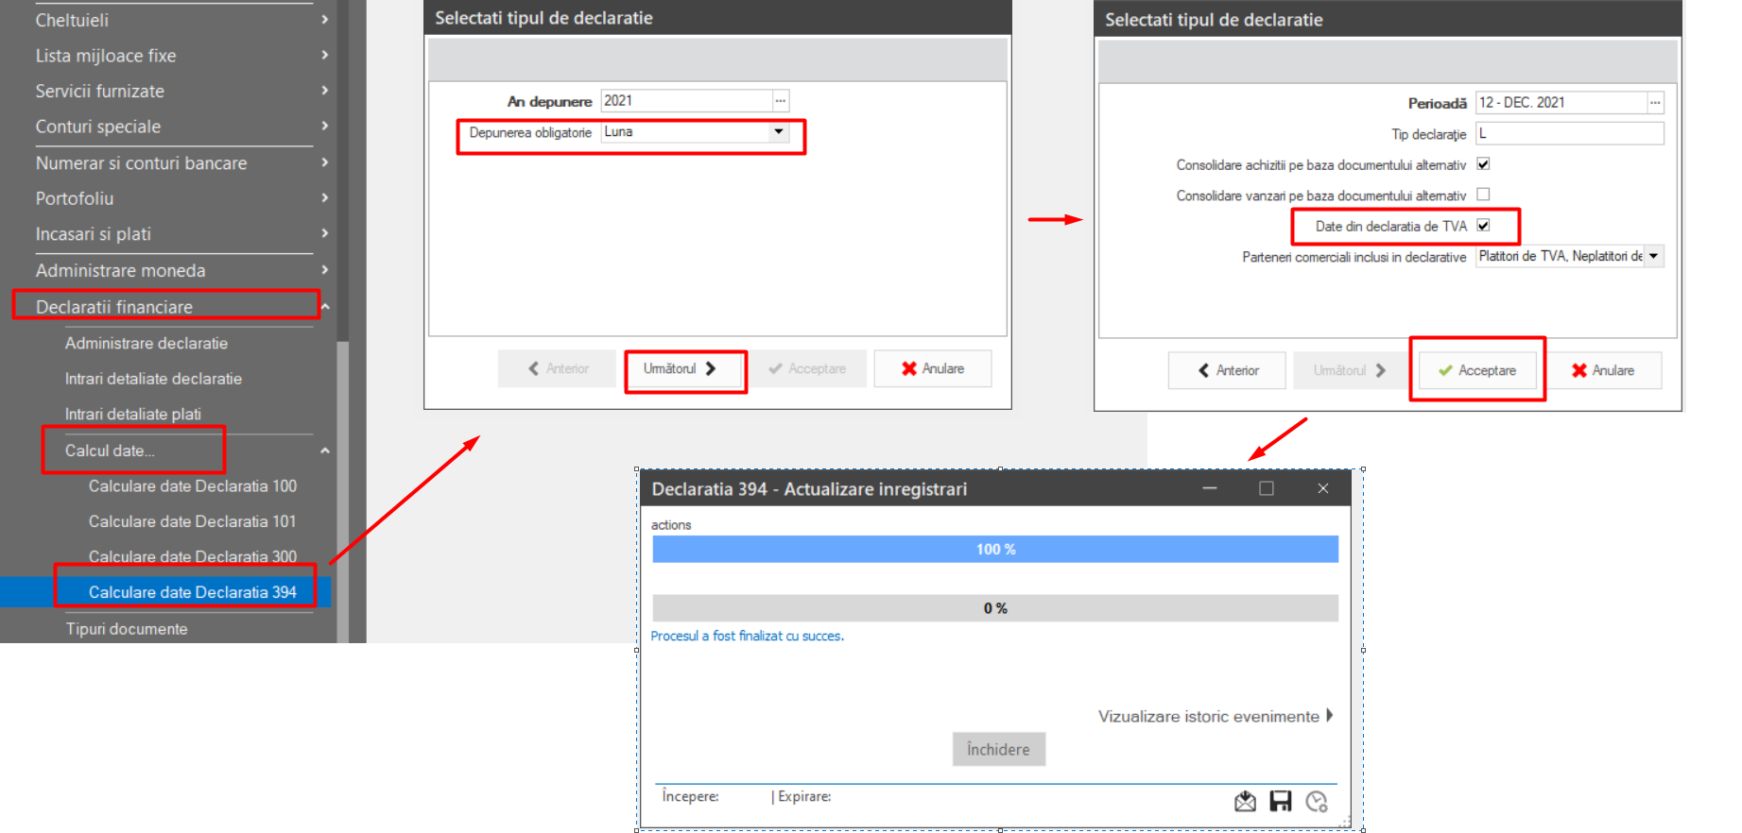Screen dimensions: 1742x833
Task: Enable Consolidare vanzari checkbox
Action: point(1484,195)
